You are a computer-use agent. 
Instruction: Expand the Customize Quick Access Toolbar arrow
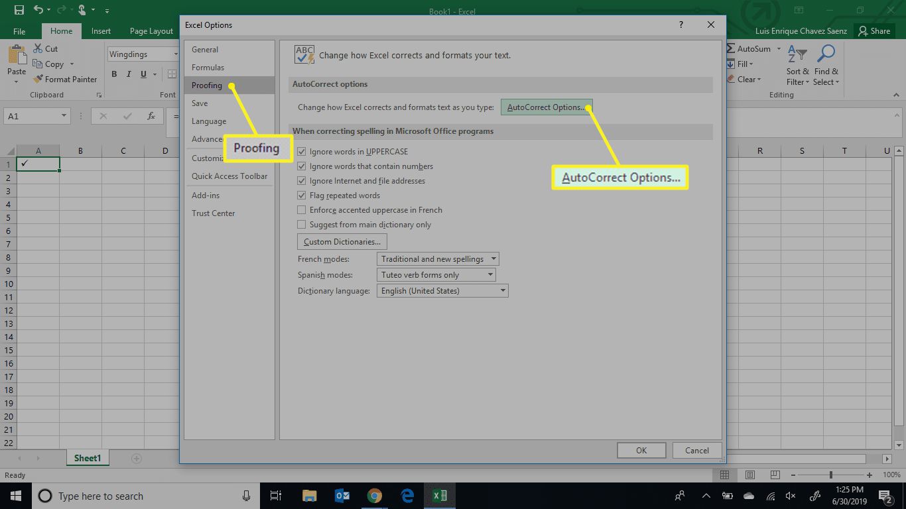(107, 11)
